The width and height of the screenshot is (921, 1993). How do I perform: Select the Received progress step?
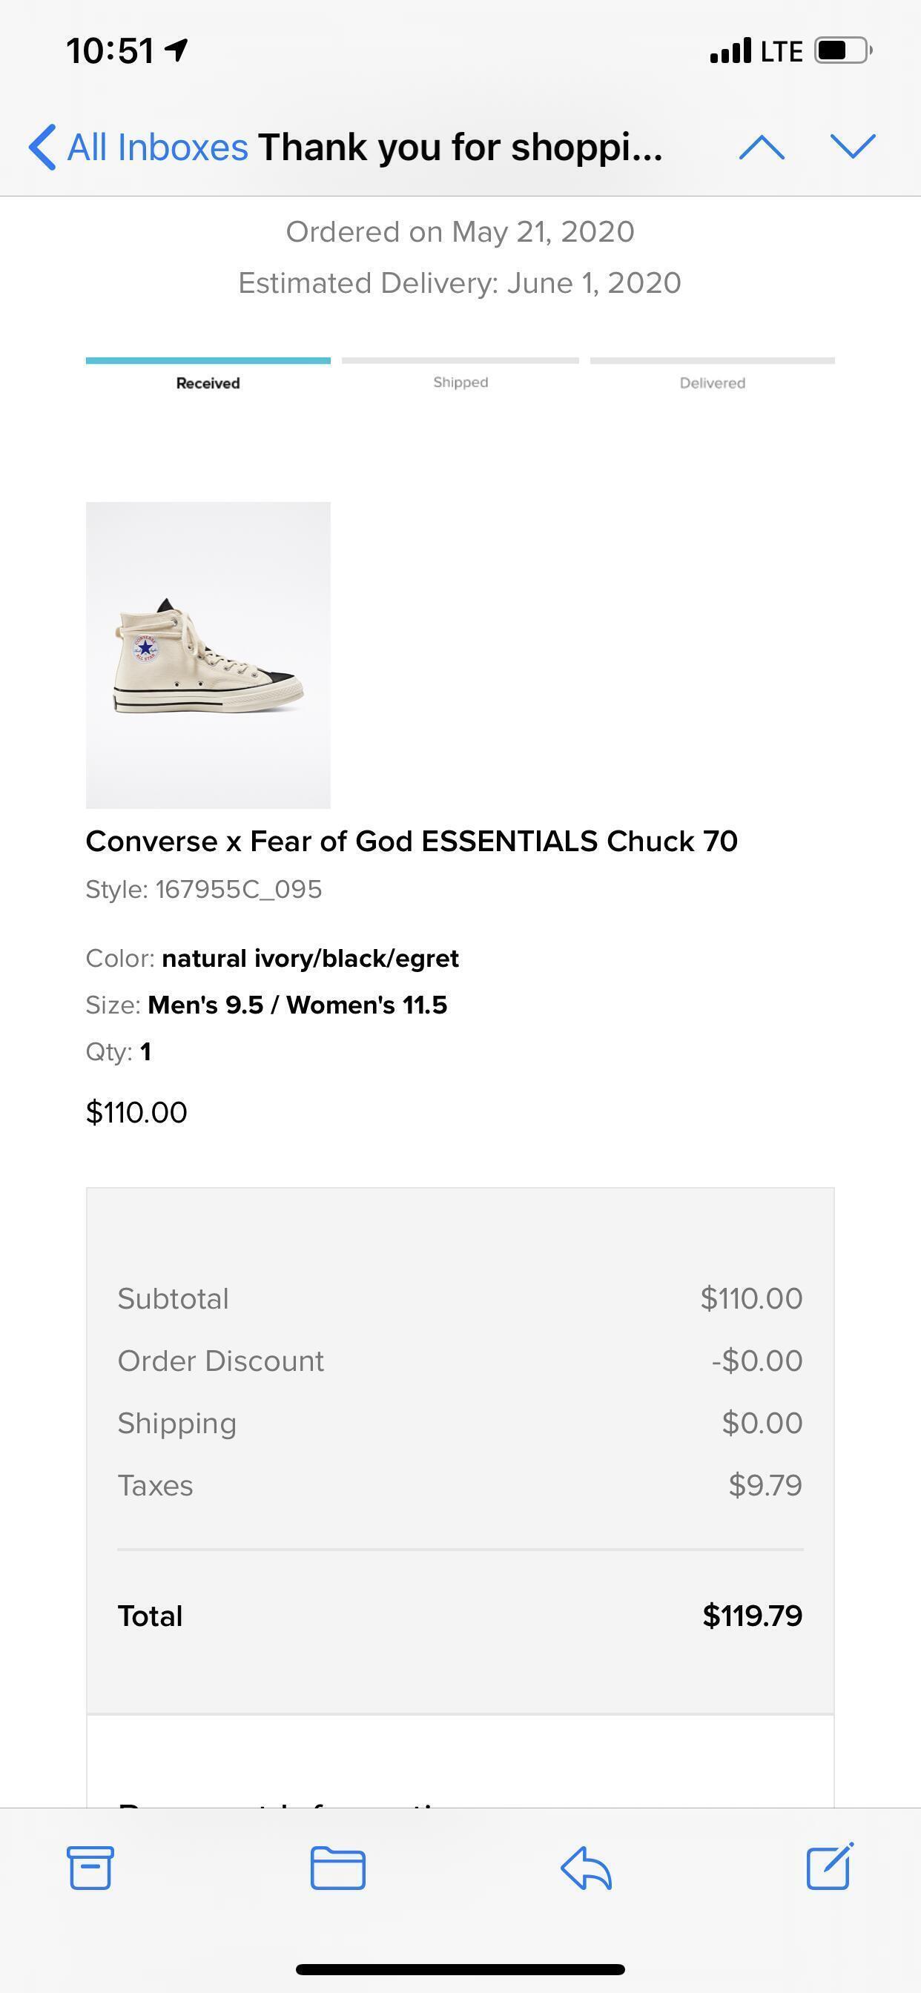(x=208, y=382)
